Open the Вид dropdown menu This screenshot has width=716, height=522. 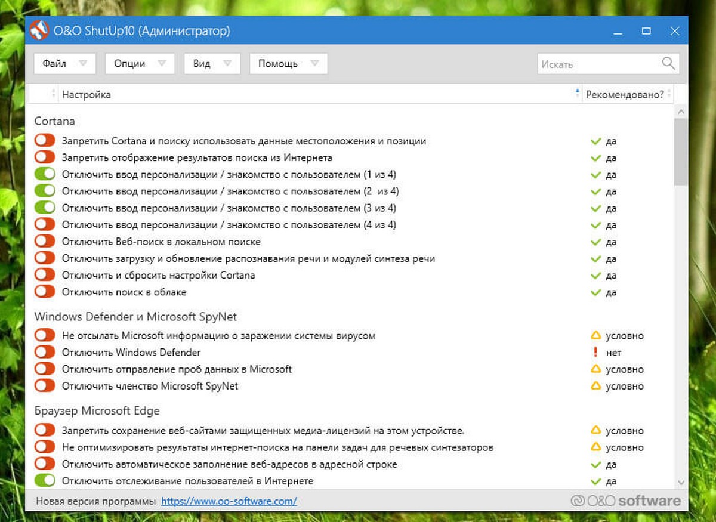[x=212, y=64]
